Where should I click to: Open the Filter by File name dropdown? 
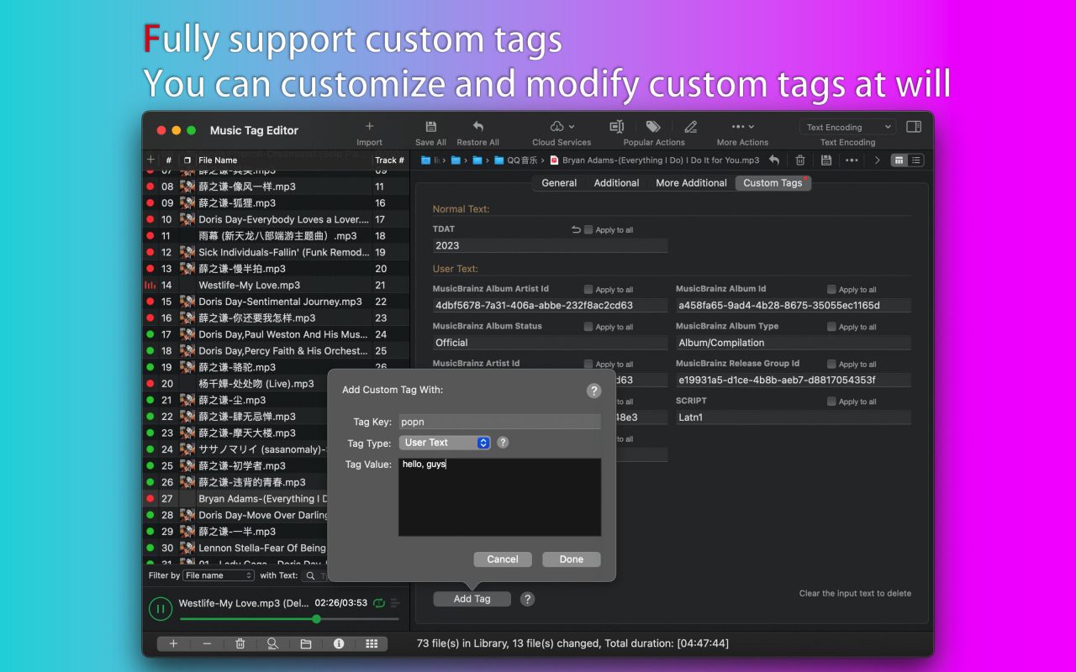(218, 575)
